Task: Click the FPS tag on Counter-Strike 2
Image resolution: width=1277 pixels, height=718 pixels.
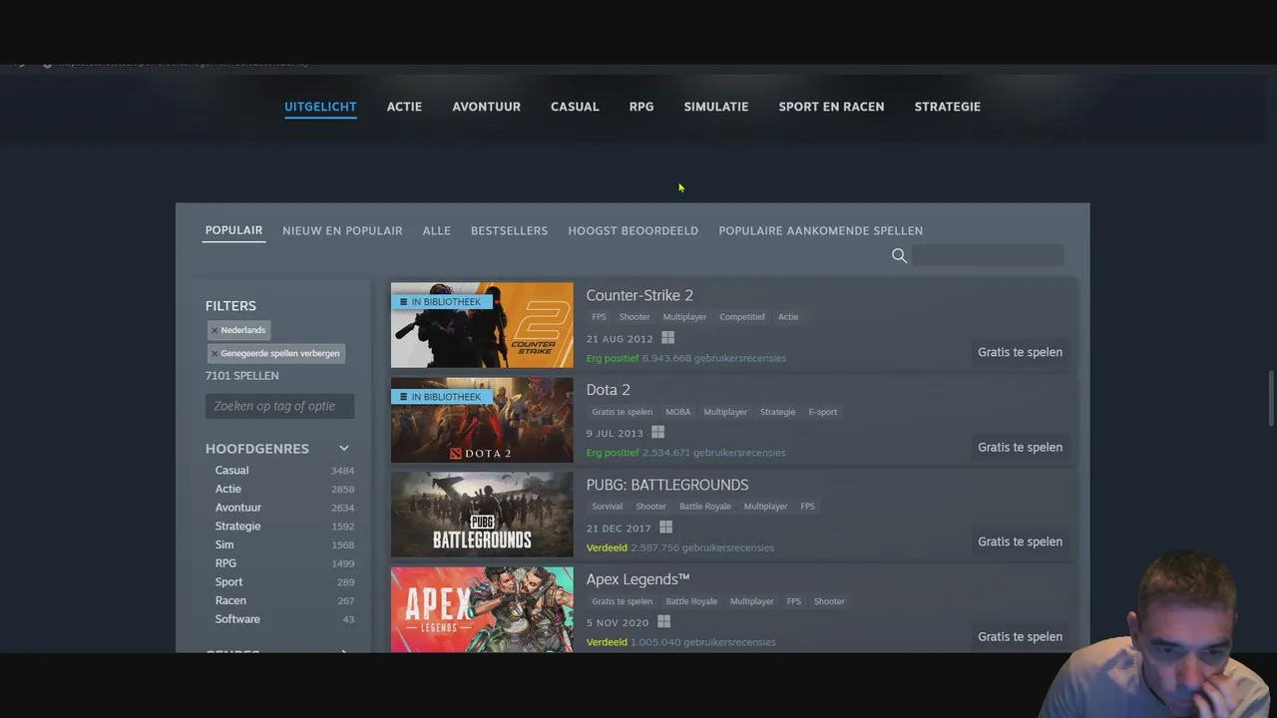Action: tap(599, 317)
